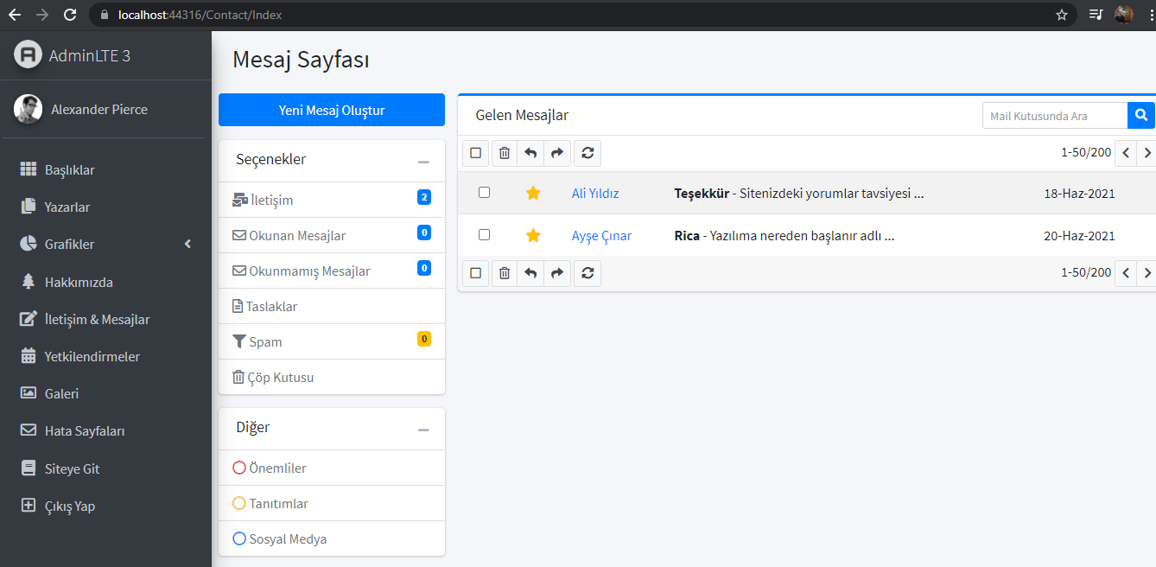
Task: Click the Mail Kutusunda Ara search field
Action: (1055, 115)
